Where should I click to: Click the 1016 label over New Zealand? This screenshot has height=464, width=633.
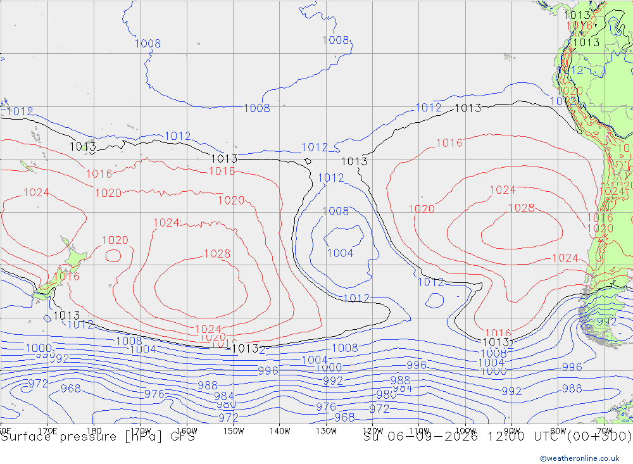(x=66, y=277)
